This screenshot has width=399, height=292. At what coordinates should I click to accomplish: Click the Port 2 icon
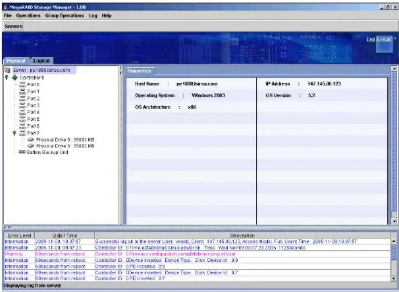[x=23, y=98]
